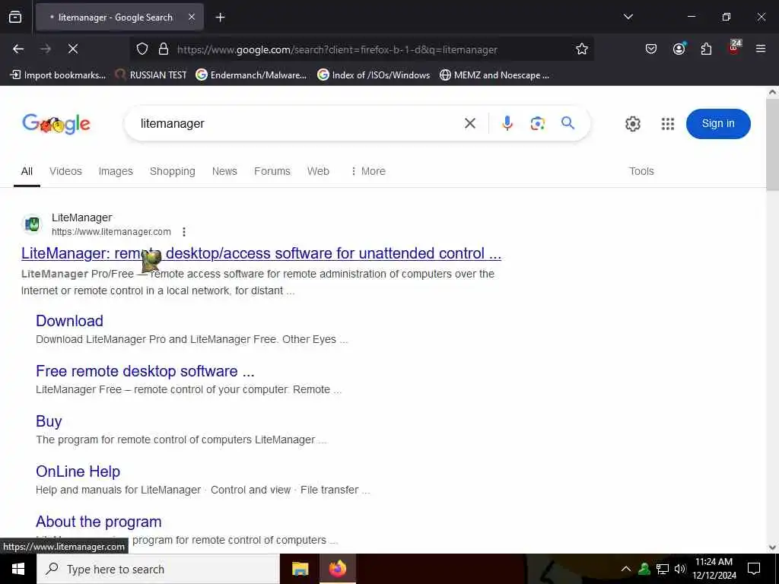Submit search with magnifier icon

(568, 122)
